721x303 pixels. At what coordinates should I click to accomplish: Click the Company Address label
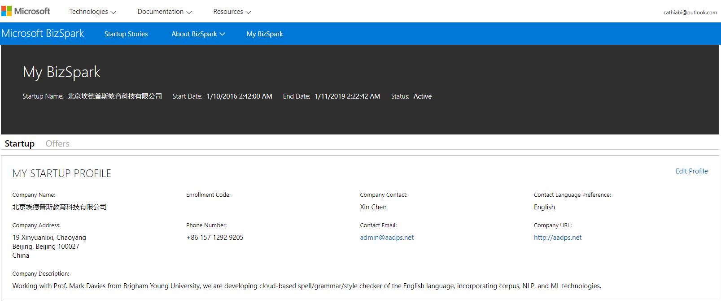tap(36, 225)
